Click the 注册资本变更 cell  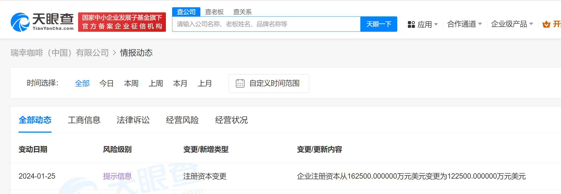tap(205, 176)
